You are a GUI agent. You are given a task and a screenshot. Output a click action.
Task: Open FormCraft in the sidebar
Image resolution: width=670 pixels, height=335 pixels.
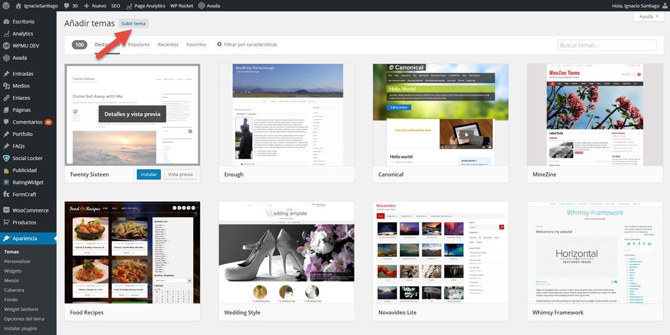tap(24, 194)
